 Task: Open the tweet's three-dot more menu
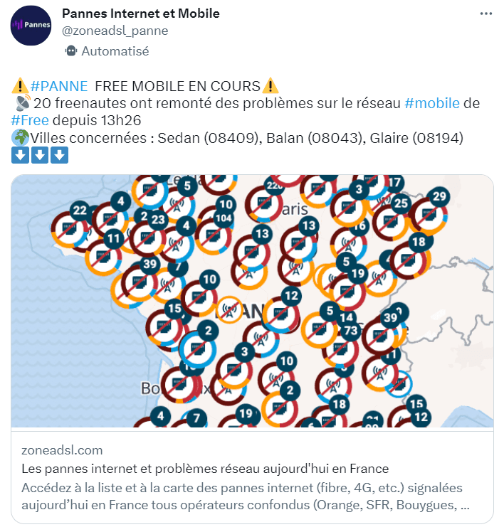pyautogui.click(x=485, y=14)
